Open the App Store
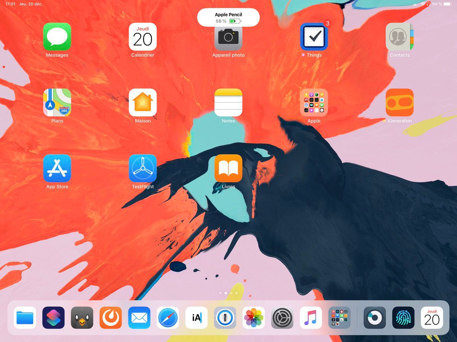Image resolution: width=457 pixels, height=342 pixels. [57, 169]
